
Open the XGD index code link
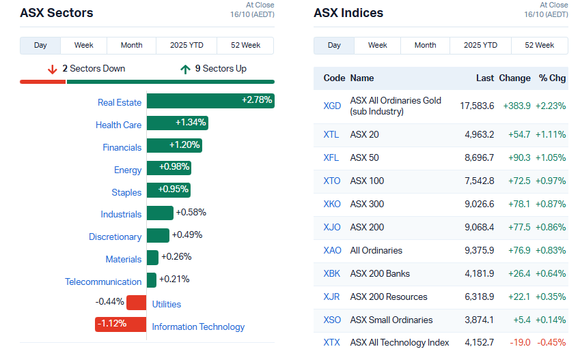tap(332, 106)
